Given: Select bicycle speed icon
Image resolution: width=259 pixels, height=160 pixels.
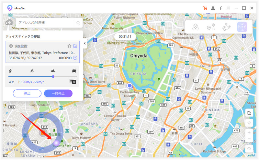Looking at the screenshot, I should click(31, 71).
